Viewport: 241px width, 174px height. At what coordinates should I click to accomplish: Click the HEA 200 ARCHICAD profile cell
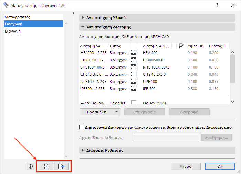click(150, 53)
